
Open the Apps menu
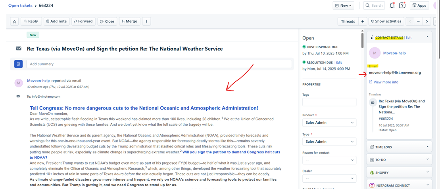[419, 5]
